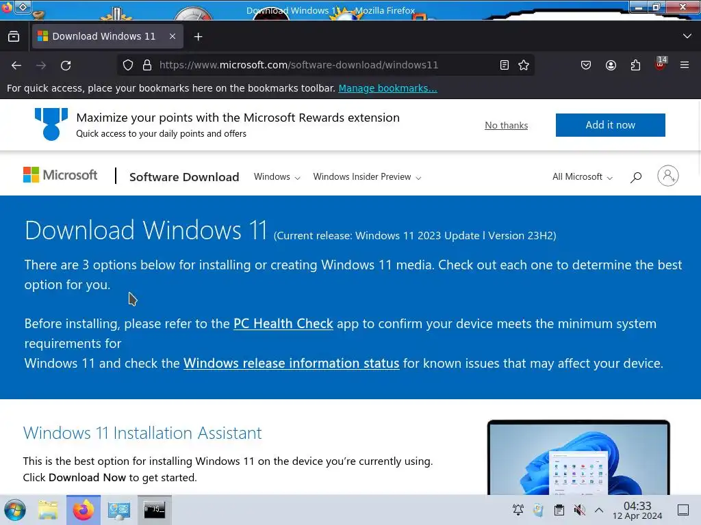Image resolution: width=701 pixels, height=525 pixels.
Task: Show desktop using tray corner button
Action: click(x=683, y=510)
